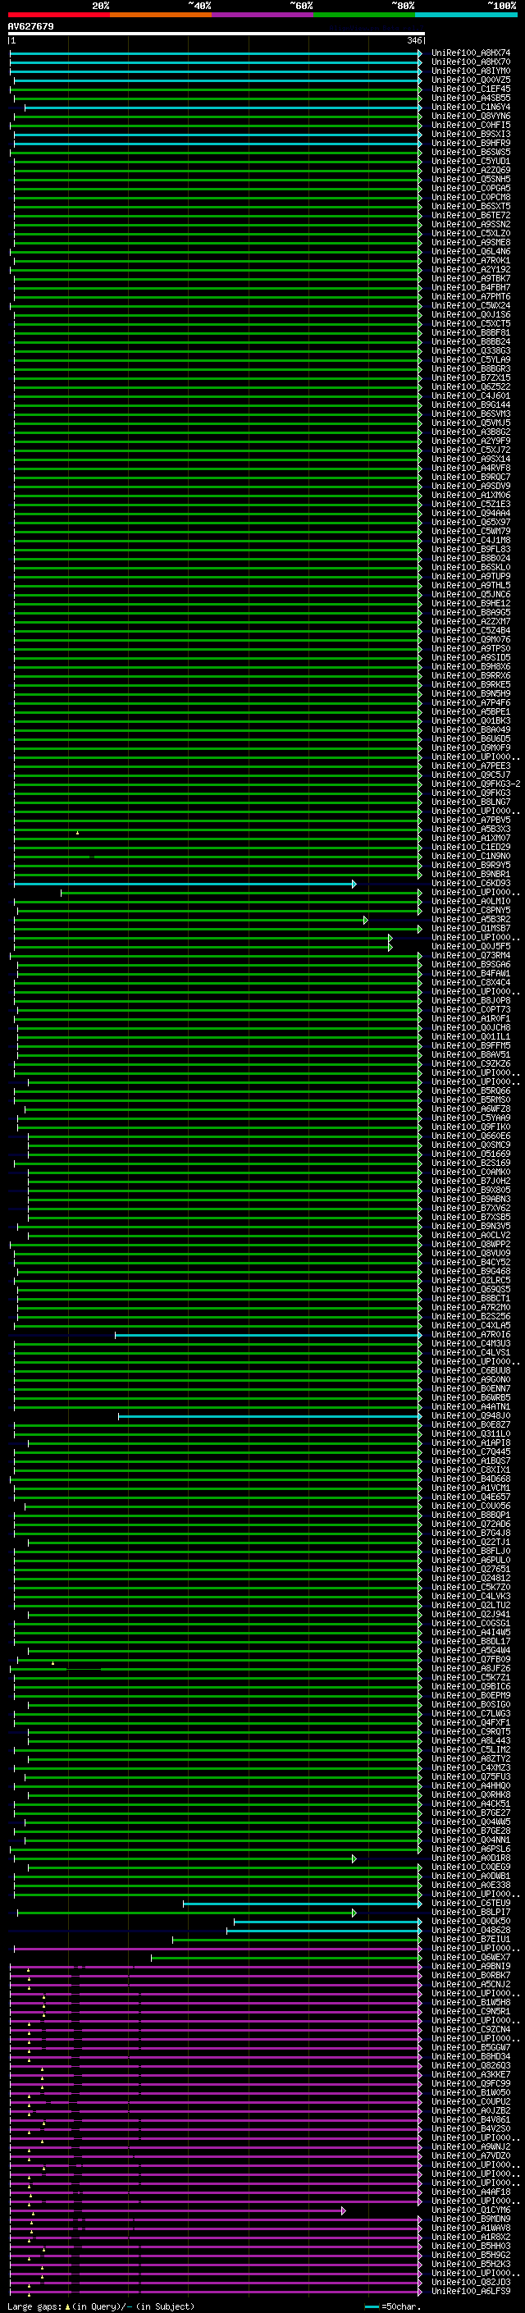Select label UniRef100_B6SVM3
Viewport: 525px width, 2313px height.
pyautogui.click(x=471, y=414)
